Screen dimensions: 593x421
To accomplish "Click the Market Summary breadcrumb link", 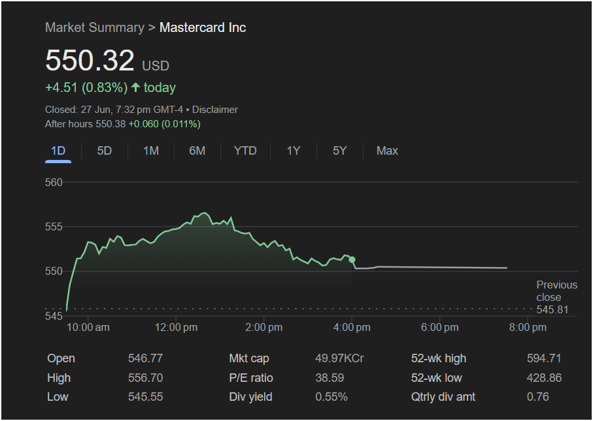I will 95,27.
